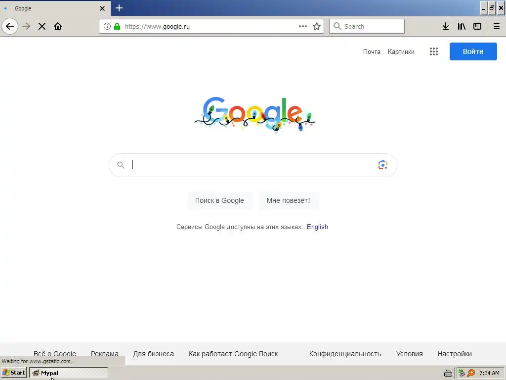Click the magnifier icon in browser search box
Viewport: 506px width, 380px height.
[337, 26]
